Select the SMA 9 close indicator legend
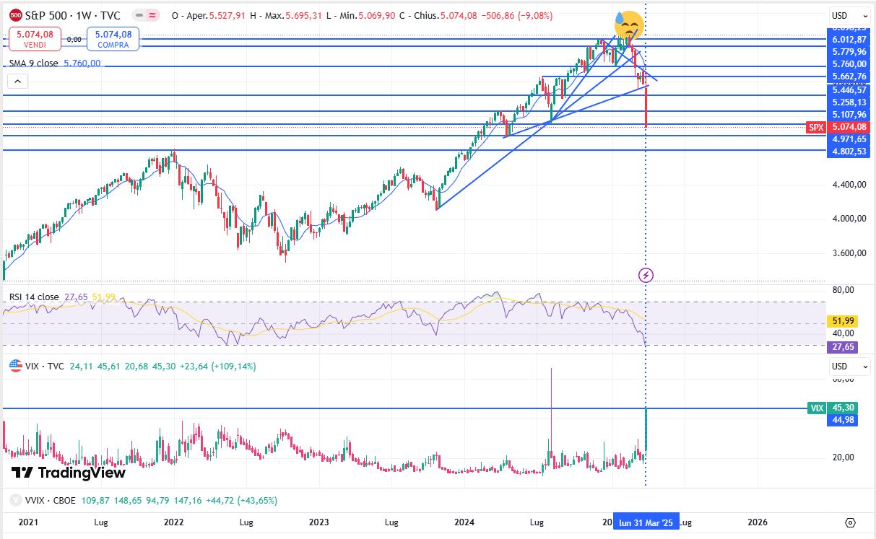This screenshot has width=876, height=539. click(x=33, y=63)
